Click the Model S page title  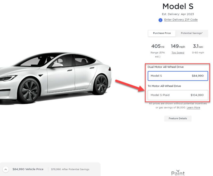pos(178,6)
